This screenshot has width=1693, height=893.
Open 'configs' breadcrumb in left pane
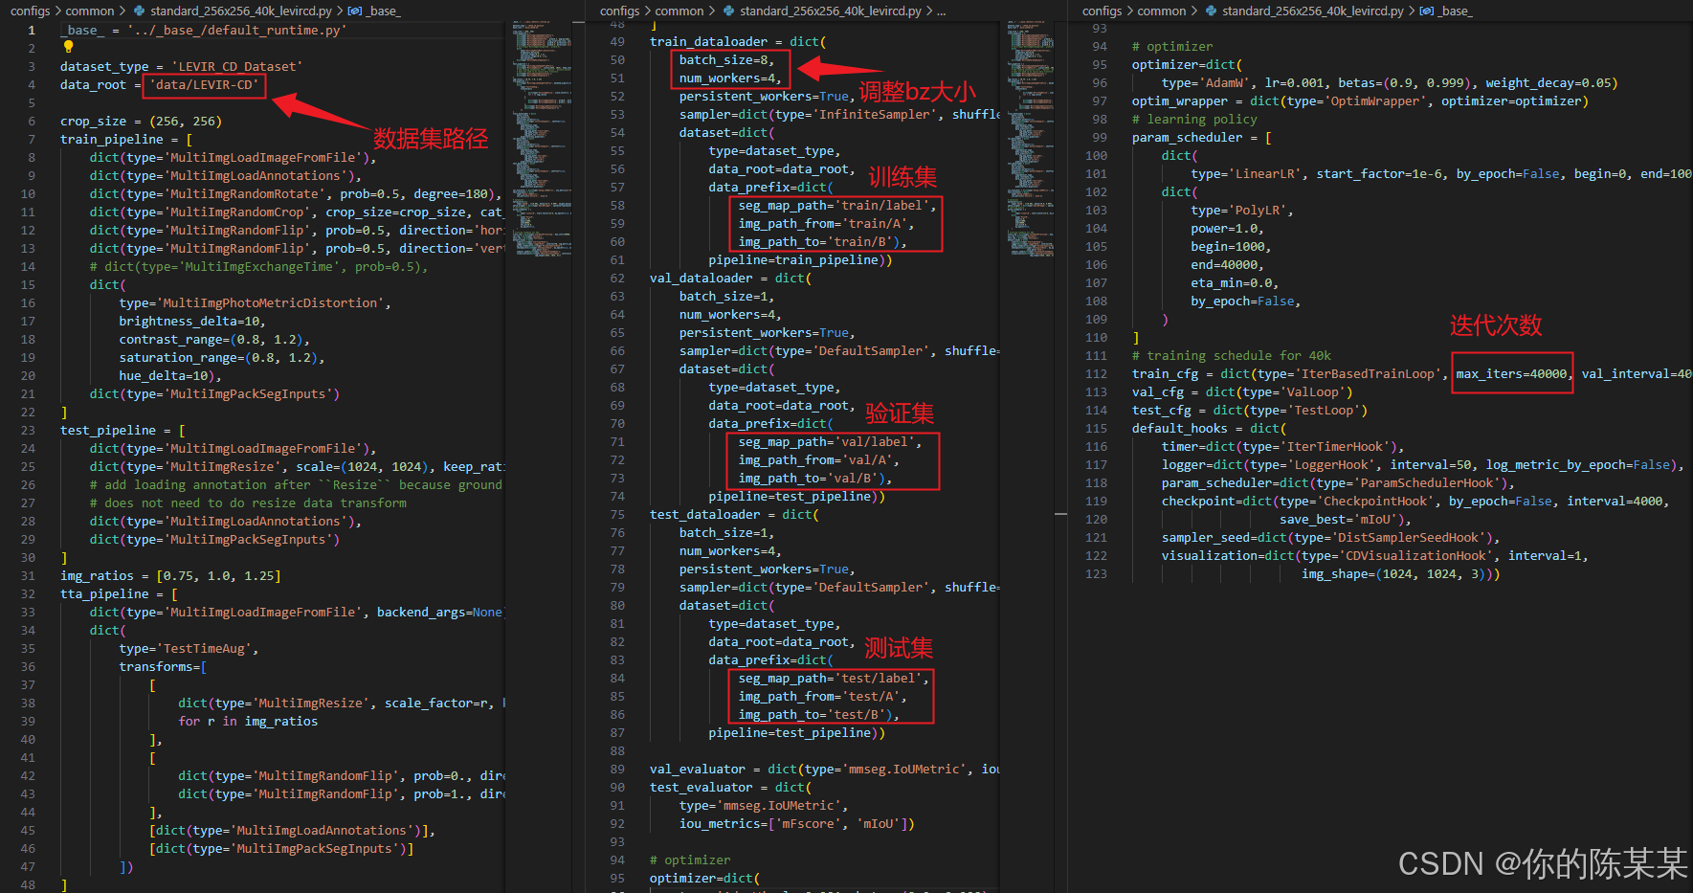pos(30,11)
